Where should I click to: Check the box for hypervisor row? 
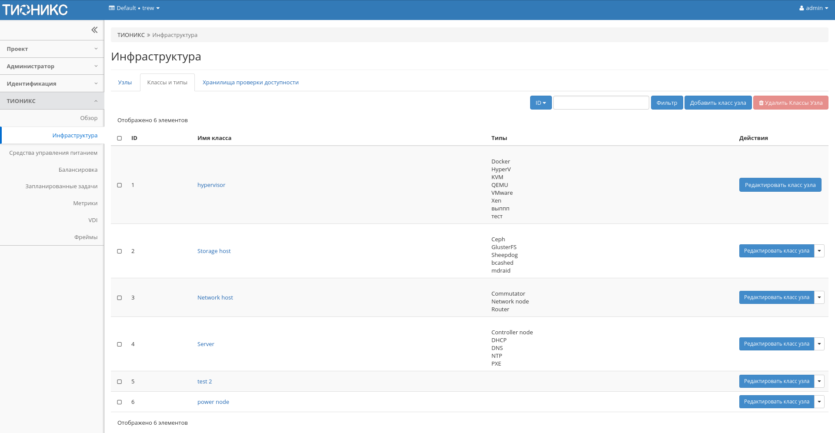pos(120,185)
